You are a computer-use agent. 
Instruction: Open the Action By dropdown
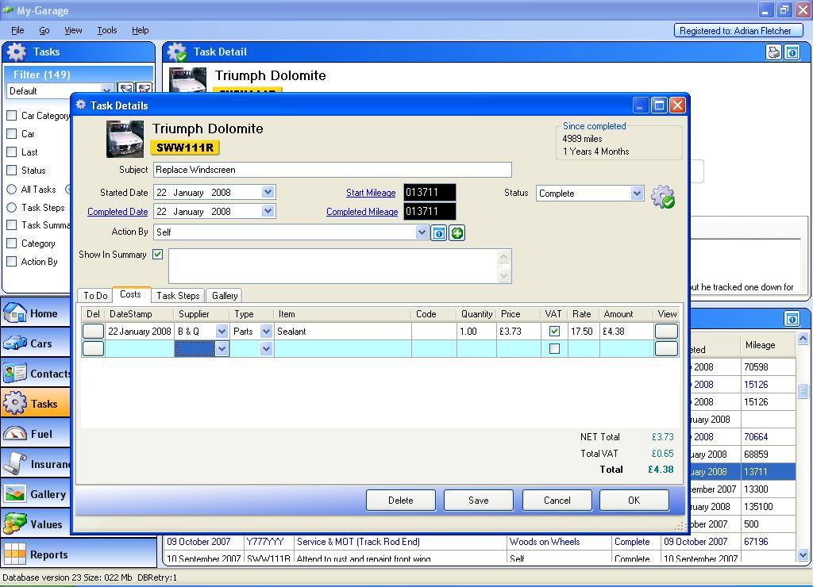[x=422, y=232]
